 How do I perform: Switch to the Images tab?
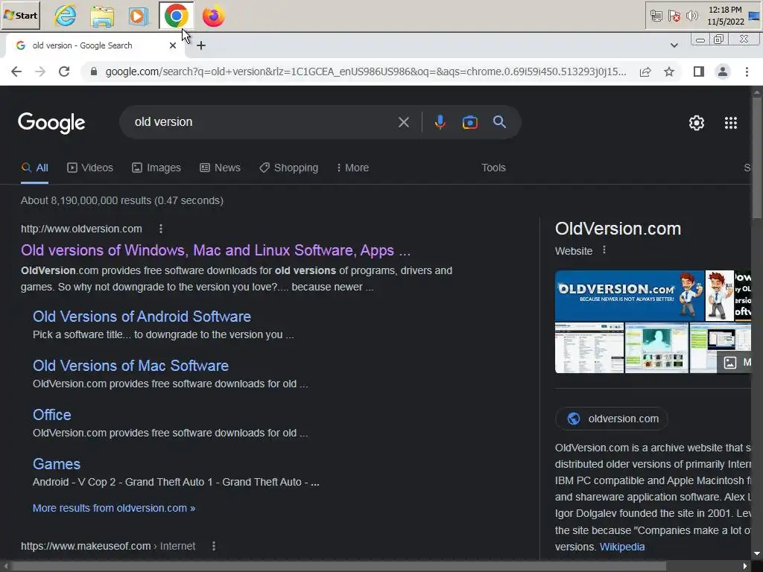coord(156,168)
